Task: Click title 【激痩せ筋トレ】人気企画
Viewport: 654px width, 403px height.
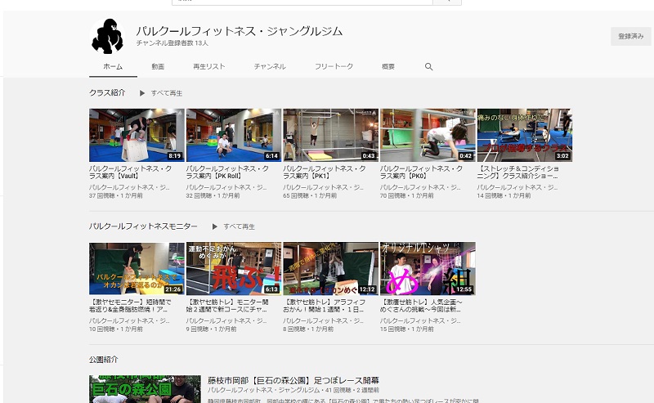Action: coord(421,306)
